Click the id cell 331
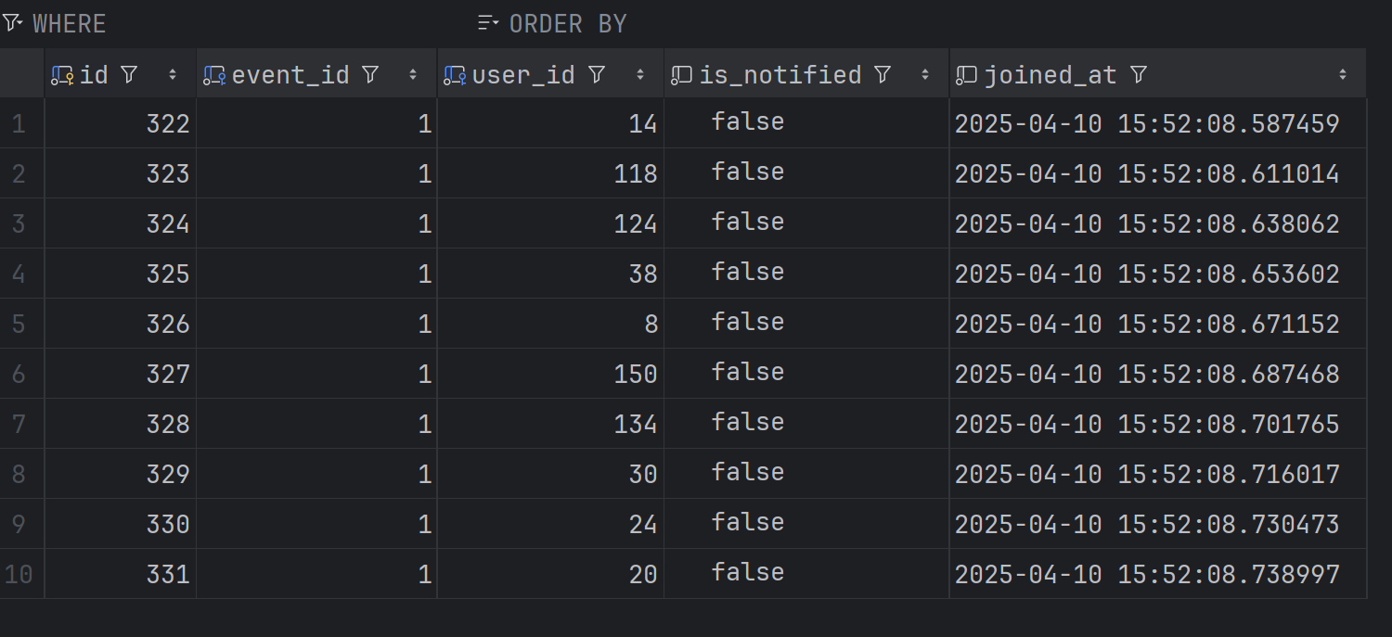 pos(121,574)
